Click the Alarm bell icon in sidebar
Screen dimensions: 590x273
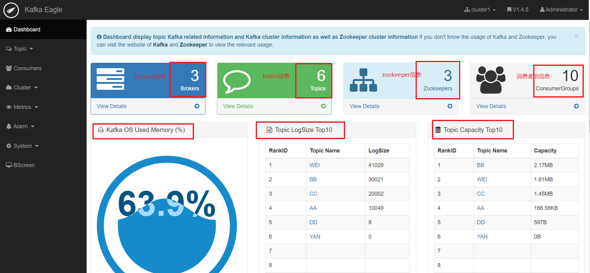coord(9,126)
